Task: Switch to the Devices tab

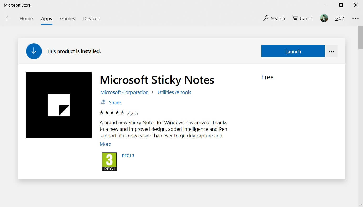Action: point(91,18)
